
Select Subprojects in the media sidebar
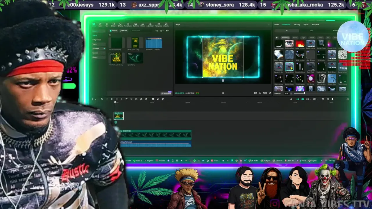pyautogui.click(x=97, y=40)
